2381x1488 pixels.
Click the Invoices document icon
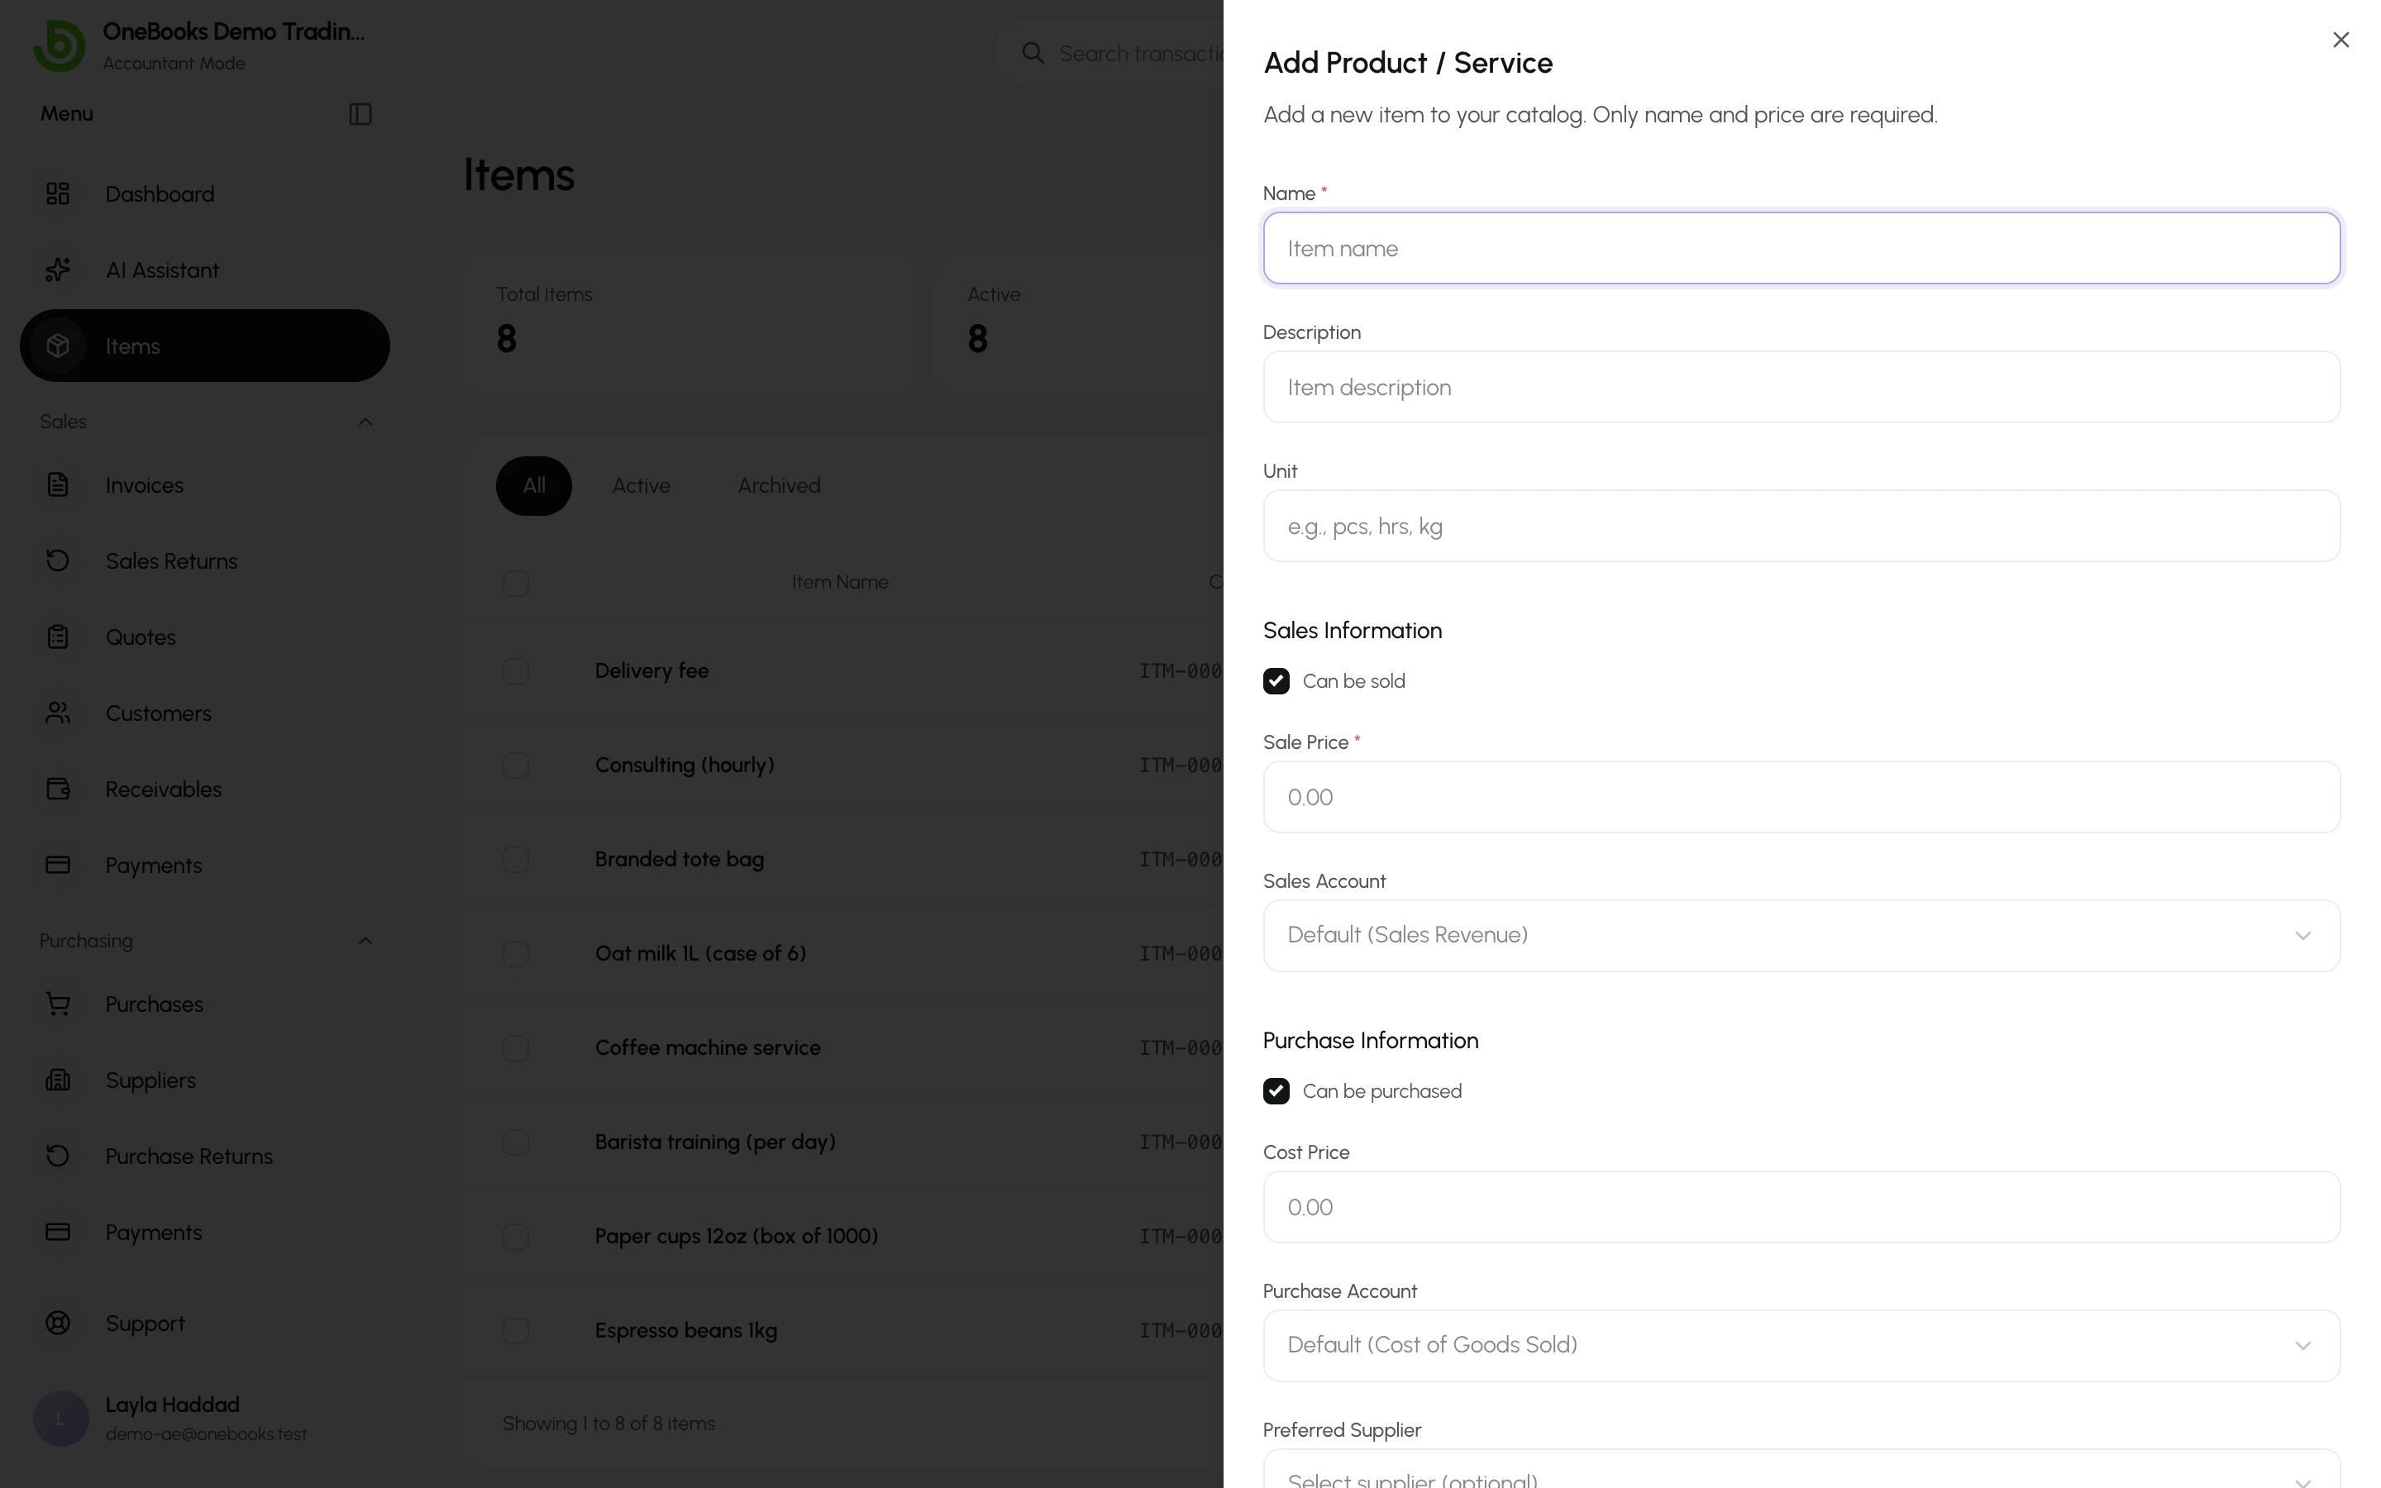tap(58, 484)
